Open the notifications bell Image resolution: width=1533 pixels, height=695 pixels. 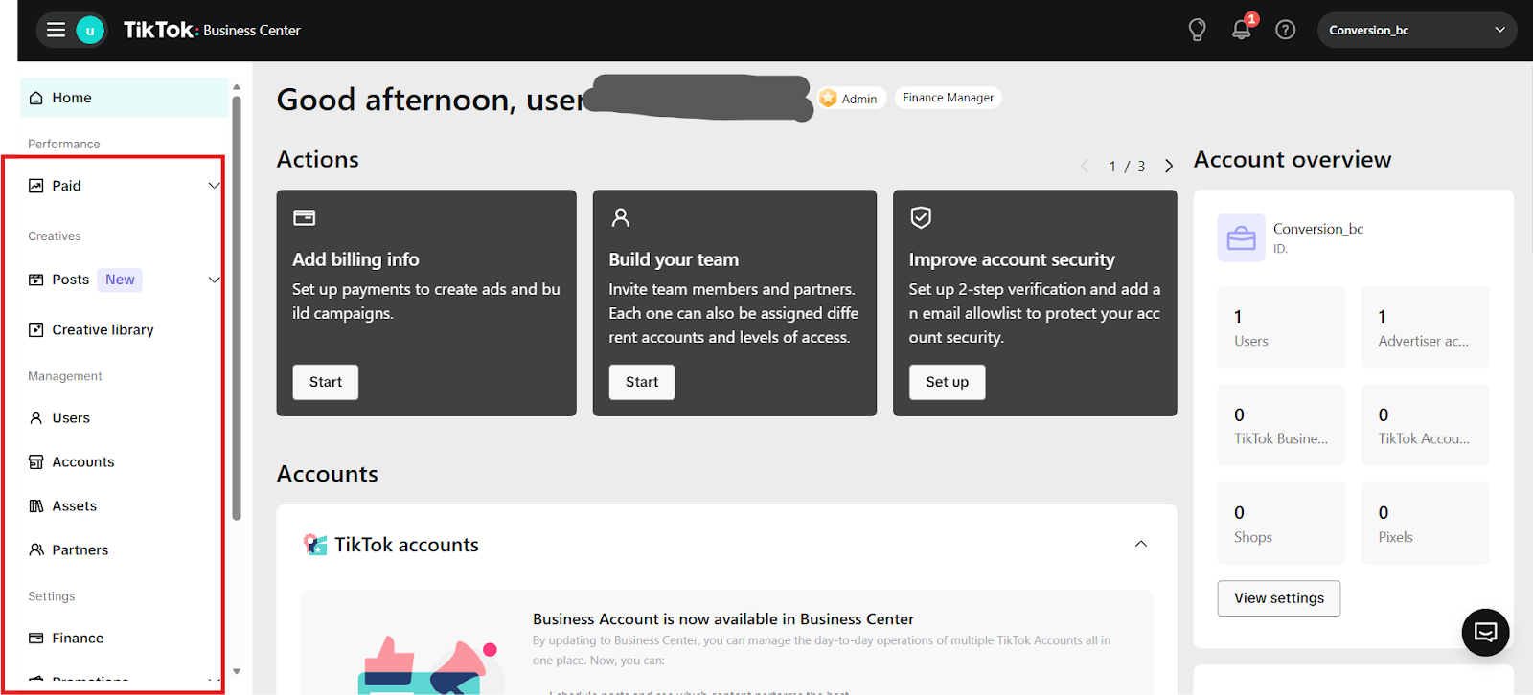1241,30
